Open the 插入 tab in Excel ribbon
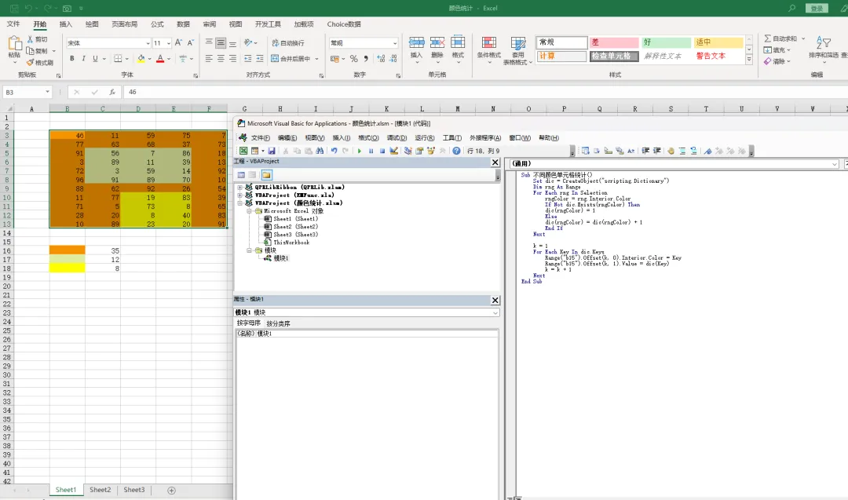Viewport: 848px width, 500px height. coord(65,24)
